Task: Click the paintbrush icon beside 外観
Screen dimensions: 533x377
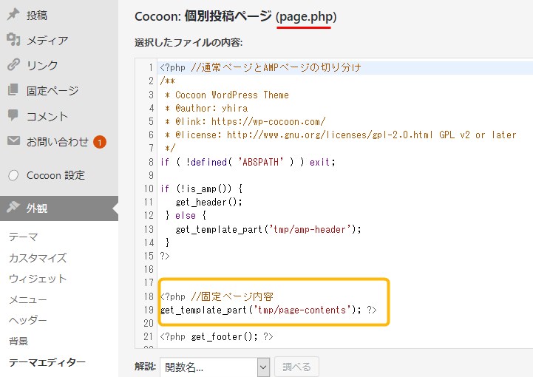Action: tap(13, 208)
